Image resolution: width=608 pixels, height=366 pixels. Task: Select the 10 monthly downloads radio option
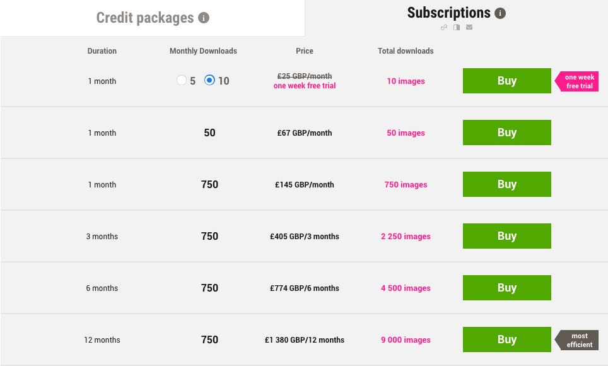(210, 80)
